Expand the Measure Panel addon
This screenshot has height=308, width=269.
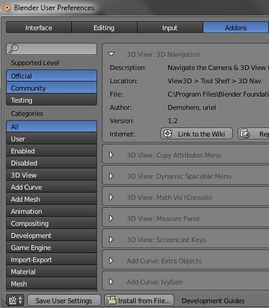tap(111, 219)
